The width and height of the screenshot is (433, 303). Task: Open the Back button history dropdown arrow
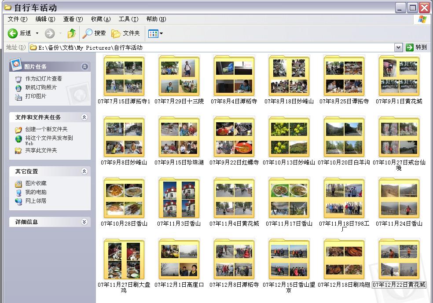tap(37, 33)
